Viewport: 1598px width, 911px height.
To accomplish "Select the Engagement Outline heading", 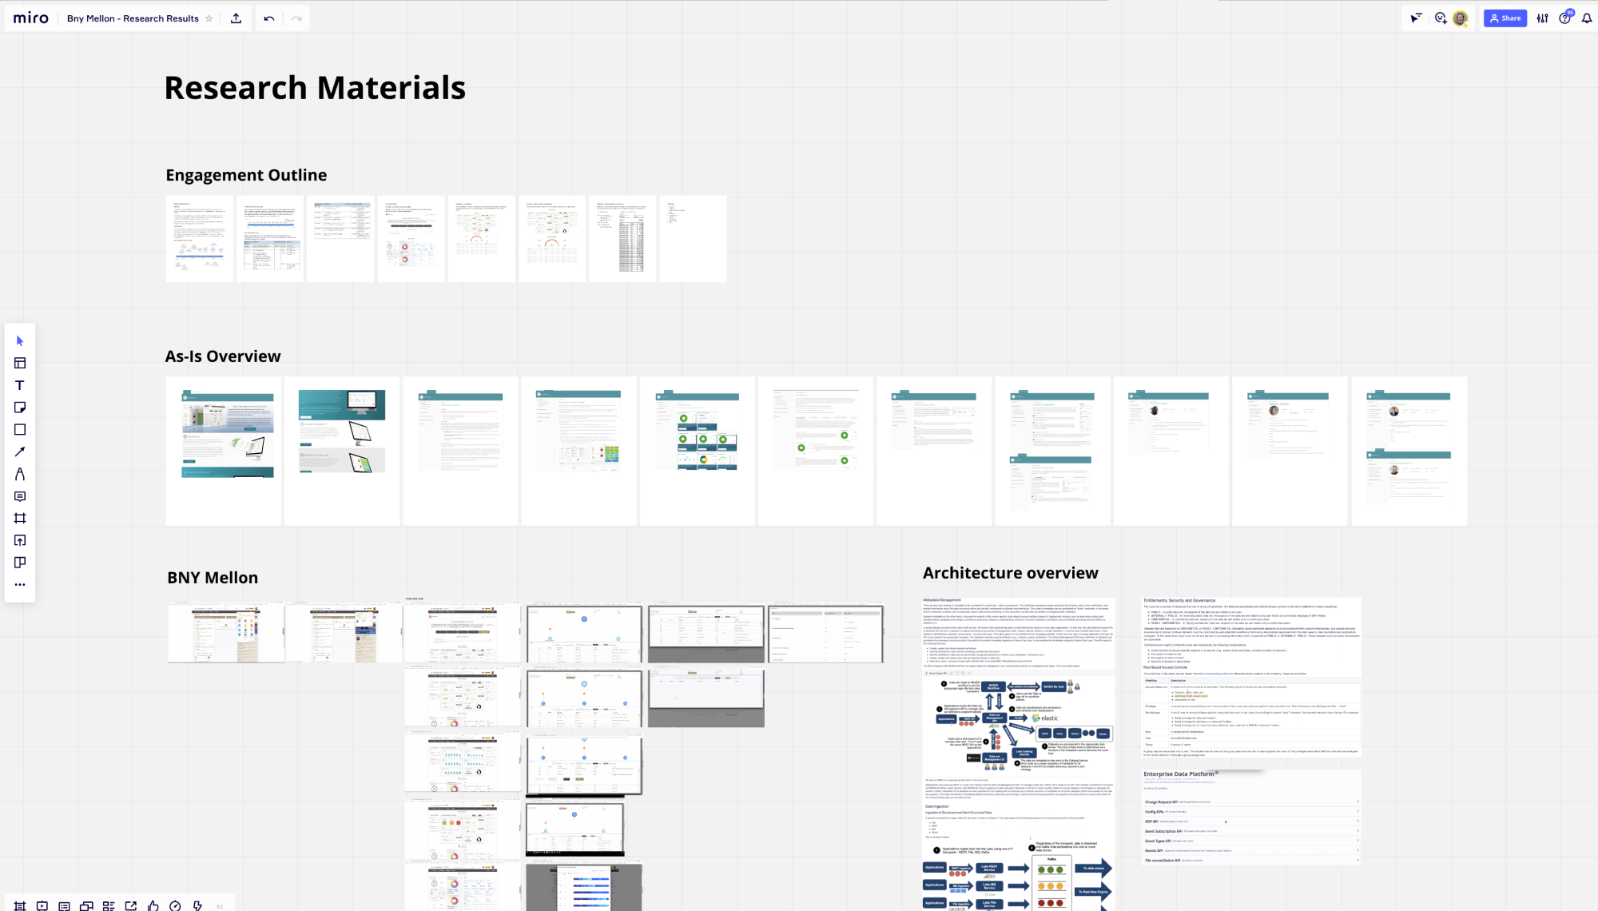I will 246,175.
